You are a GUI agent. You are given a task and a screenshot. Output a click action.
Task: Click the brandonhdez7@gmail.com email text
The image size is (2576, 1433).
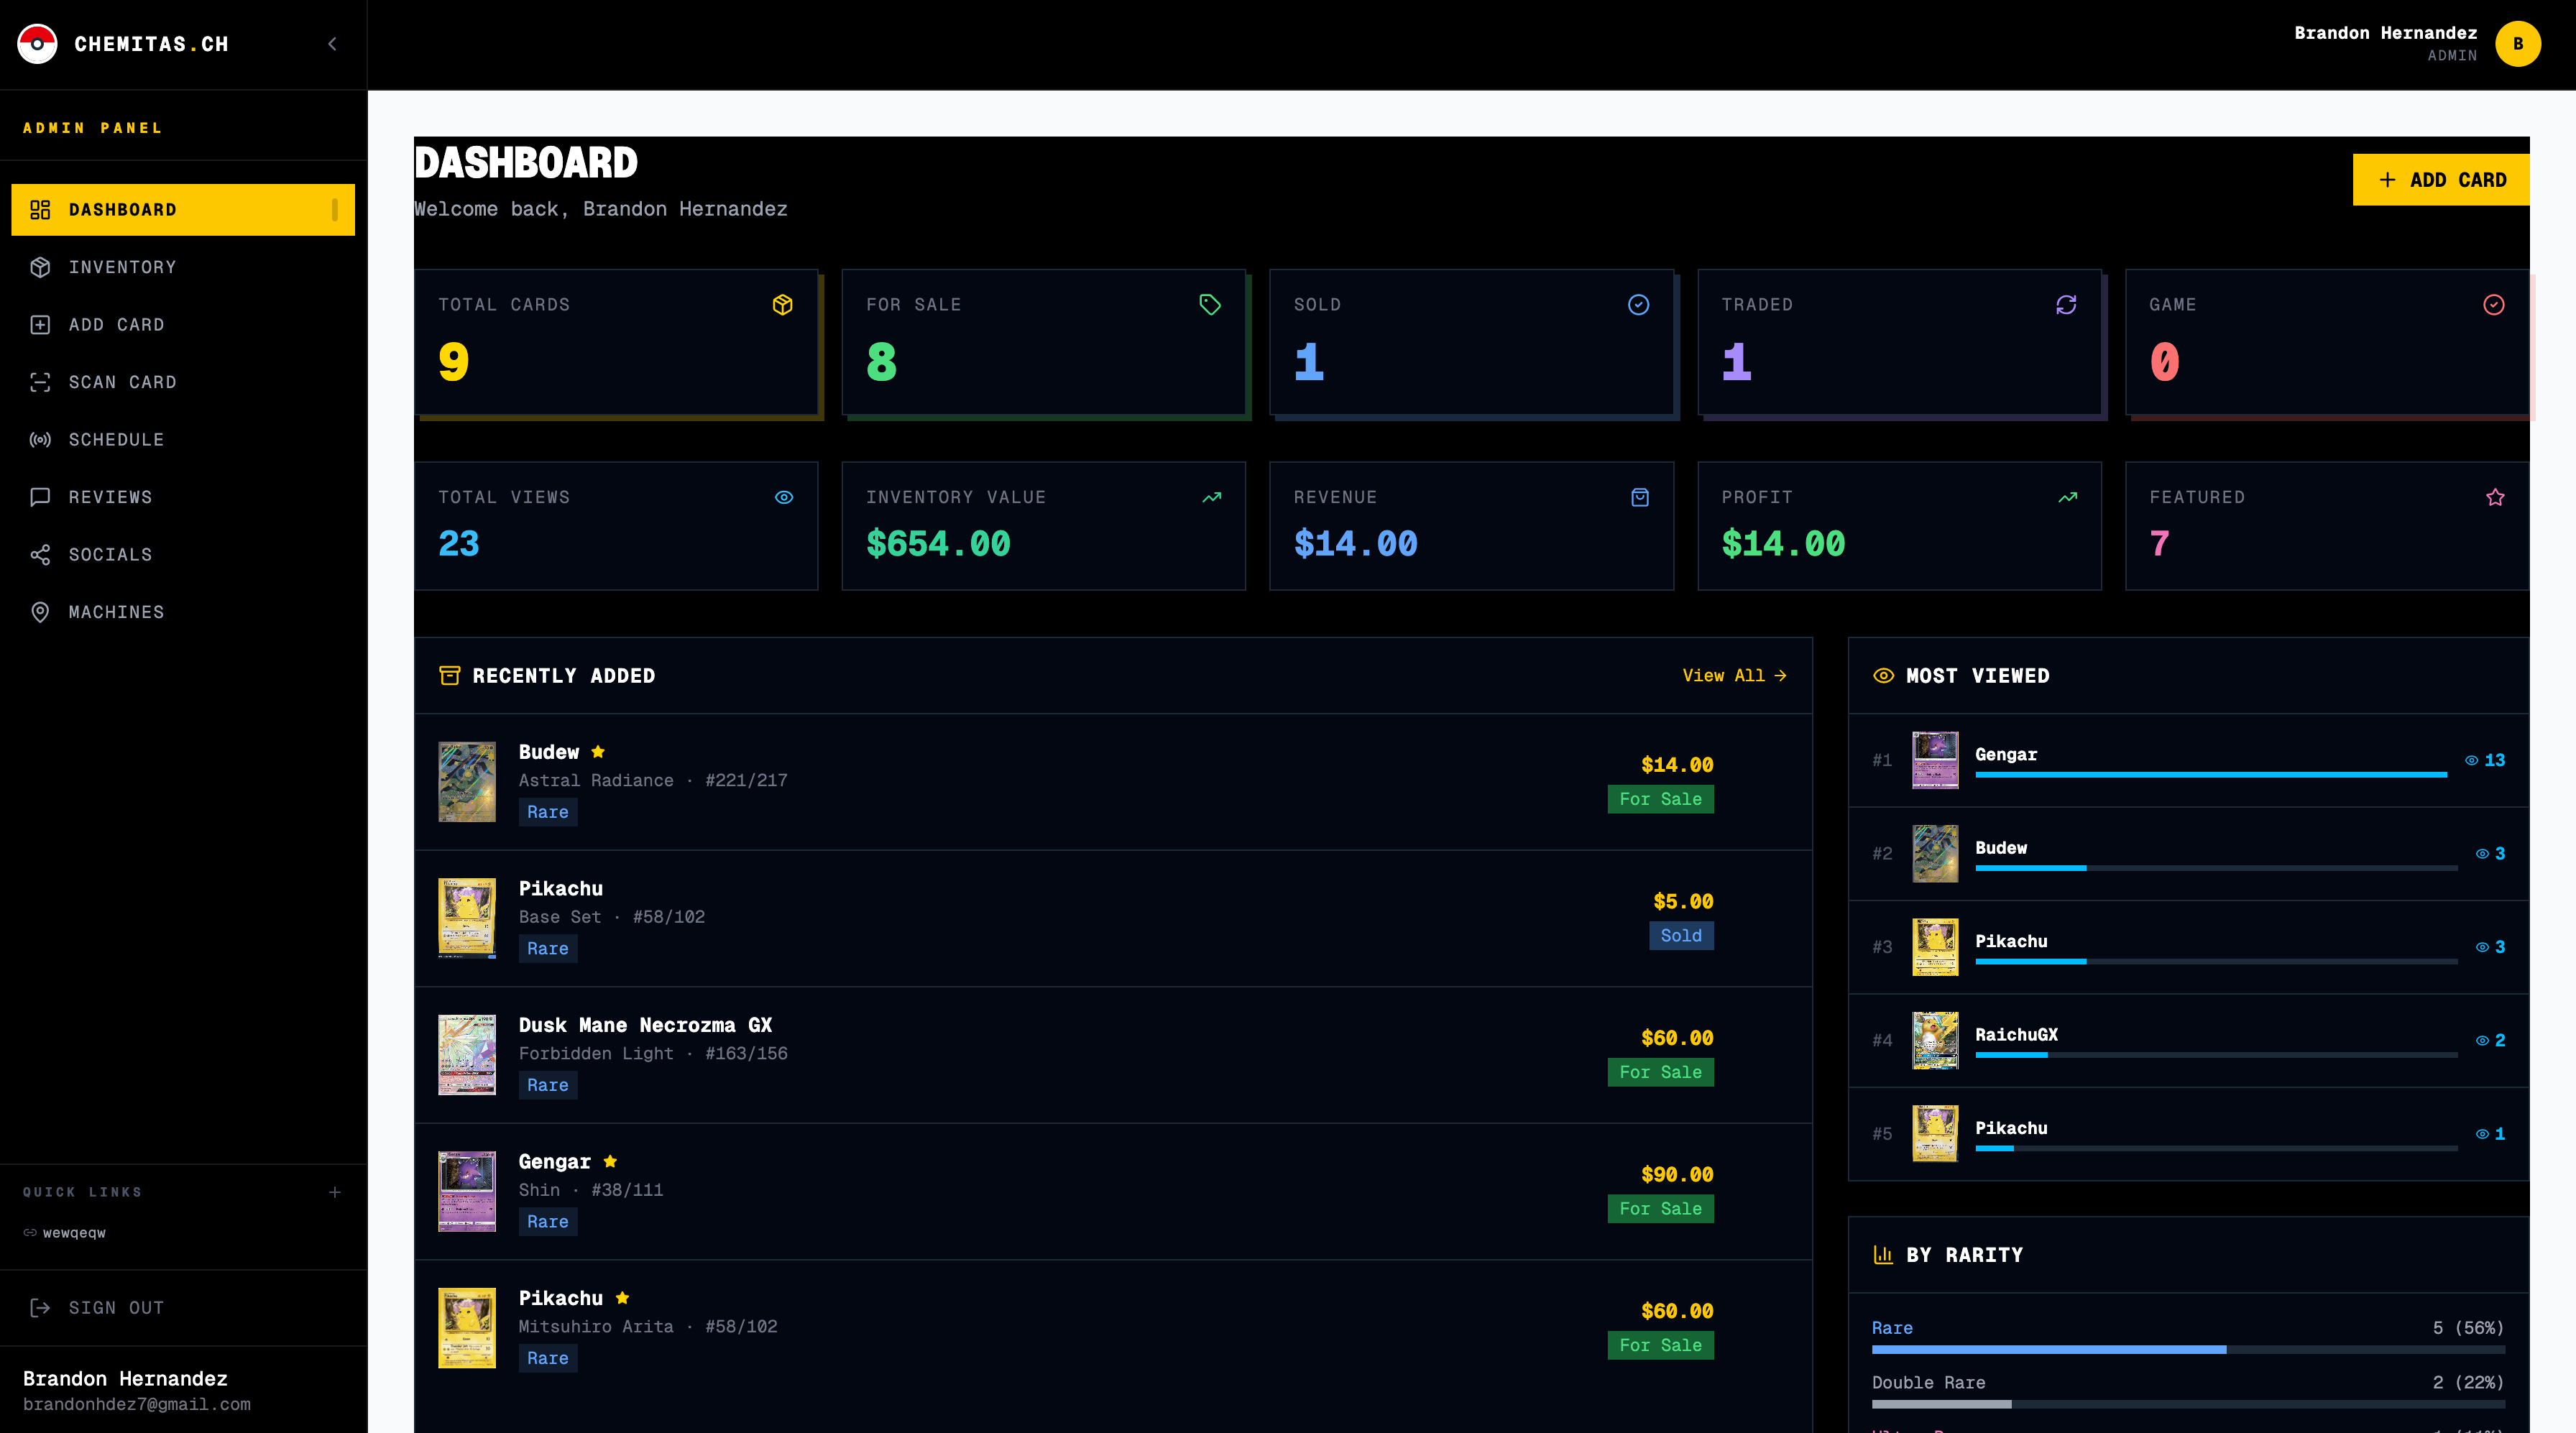pyautogui.click(x=137, y=1404)
